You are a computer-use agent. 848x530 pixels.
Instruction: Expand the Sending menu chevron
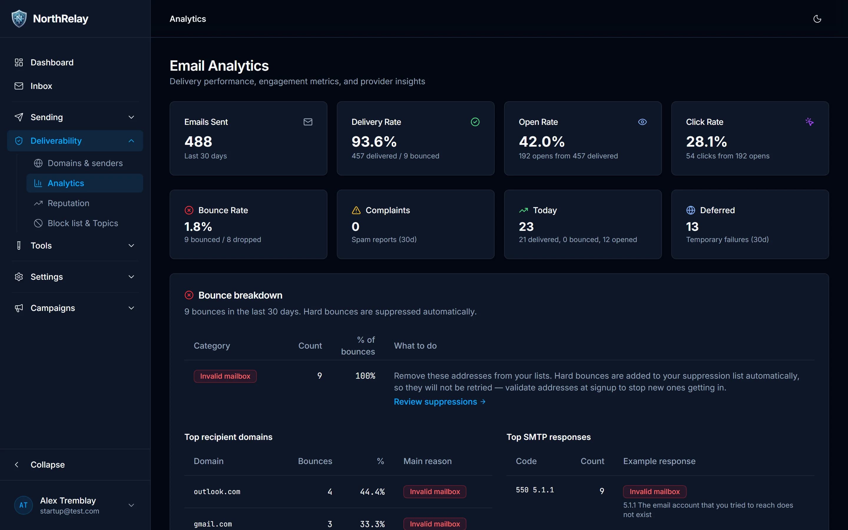[131, 117]
